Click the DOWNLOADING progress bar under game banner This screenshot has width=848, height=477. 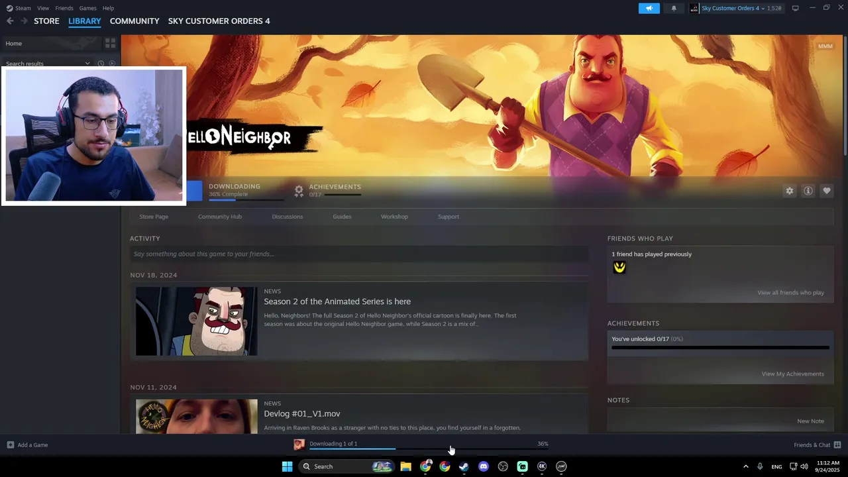tap(246, 199)
